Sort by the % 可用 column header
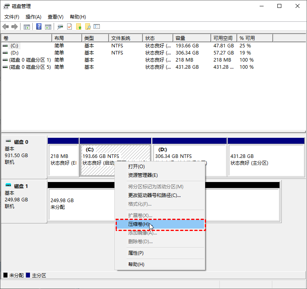Screen dimensions: 307x289 (x=255, y=38)
